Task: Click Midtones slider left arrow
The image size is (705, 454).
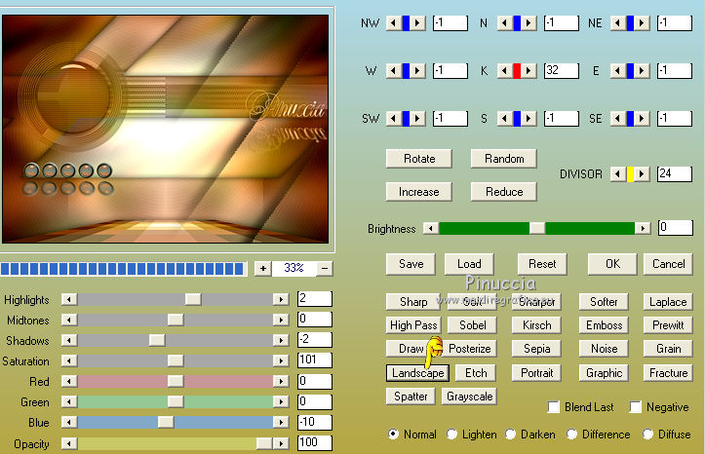Action: 69,320
